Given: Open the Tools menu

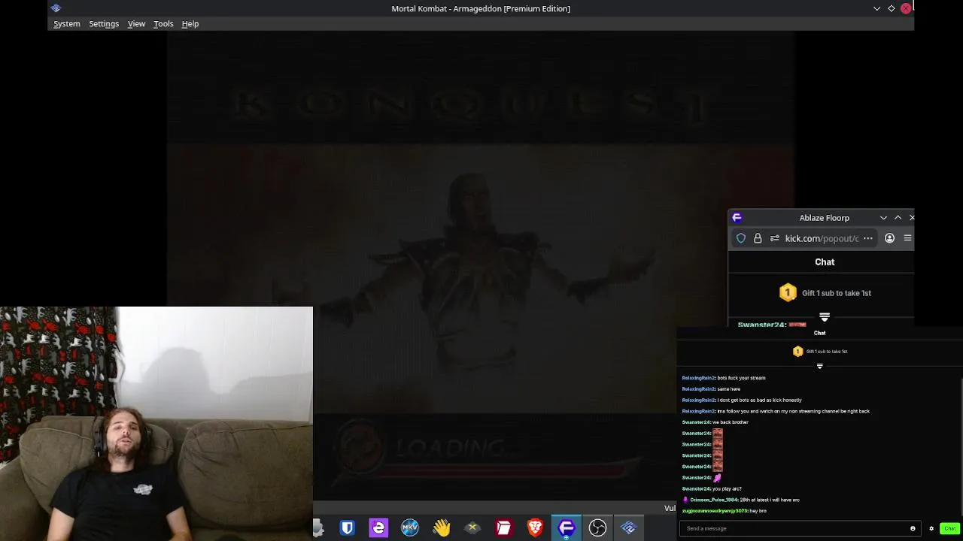Looking at the screenshot, I should [163, 23].
